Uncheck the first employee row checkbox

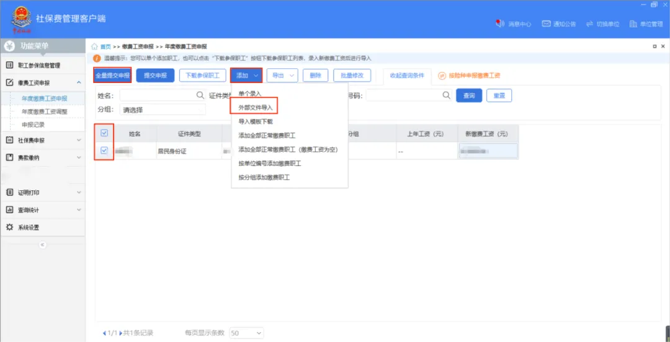click(104, 151)
